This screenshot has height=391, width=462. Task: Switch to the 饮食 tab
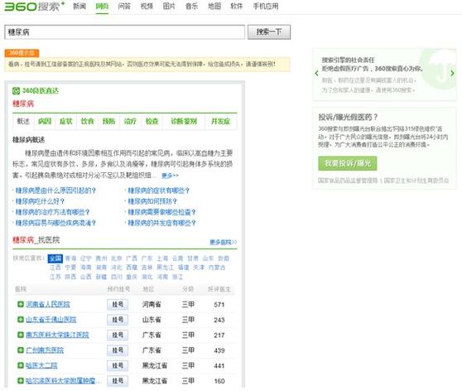(x=88, y=122)
